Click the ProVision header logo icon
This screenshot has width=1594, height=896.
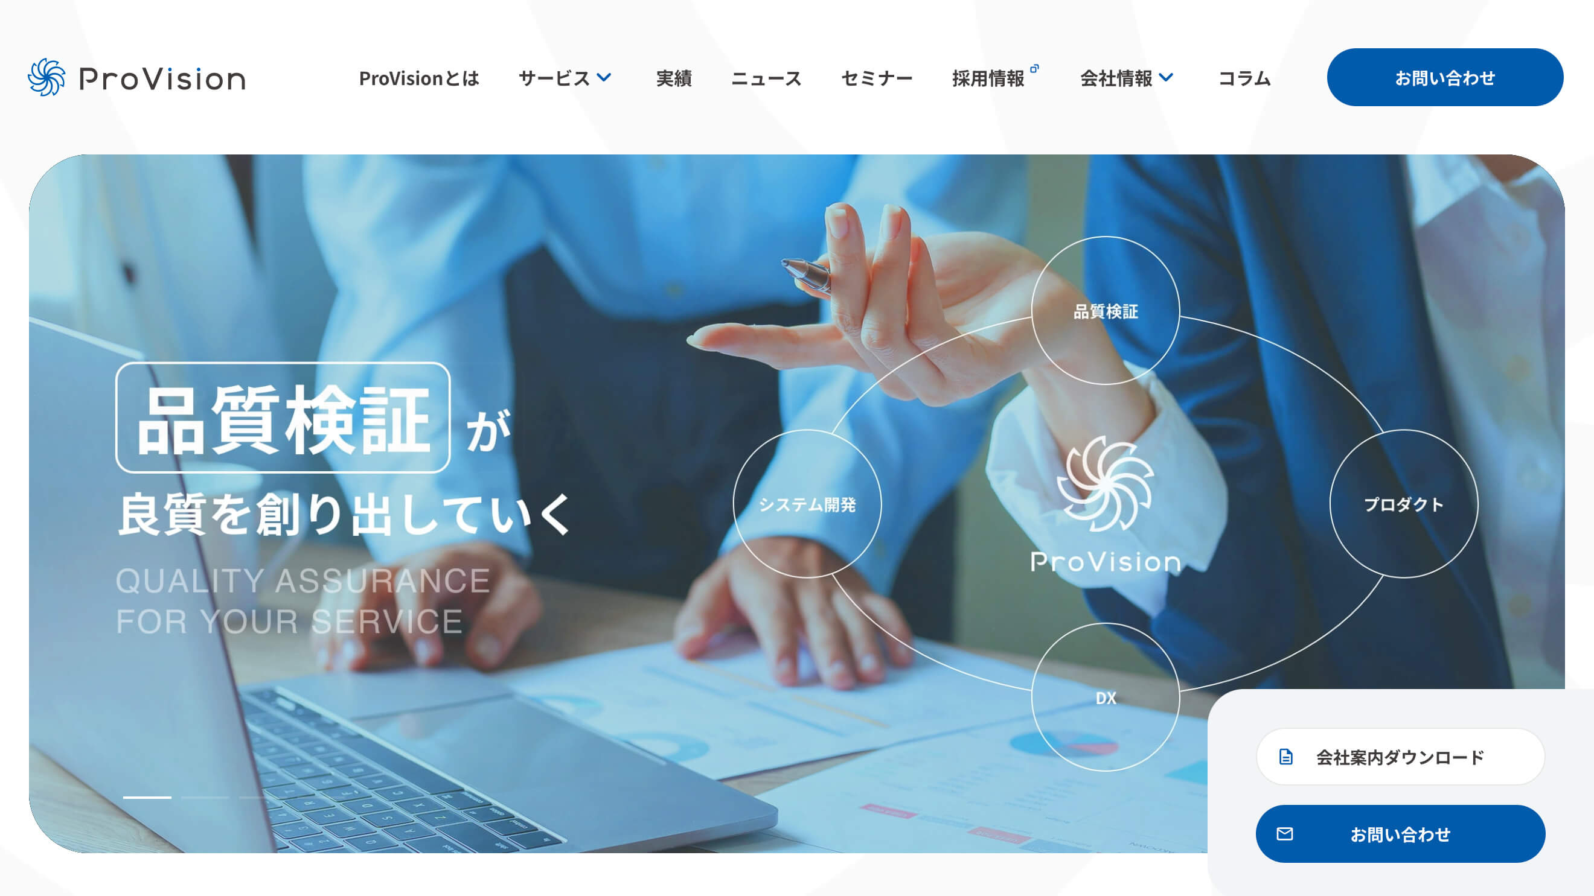tap(48, 77)
